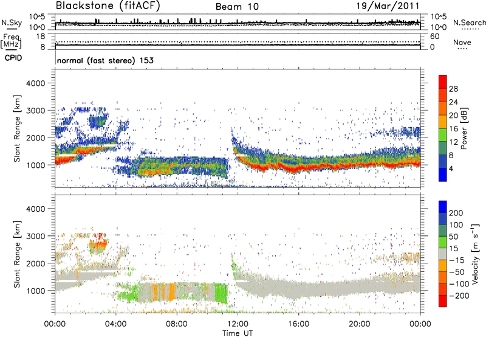
Task: Click value "100" on the Velocity scale
Action: coord(456,225)
